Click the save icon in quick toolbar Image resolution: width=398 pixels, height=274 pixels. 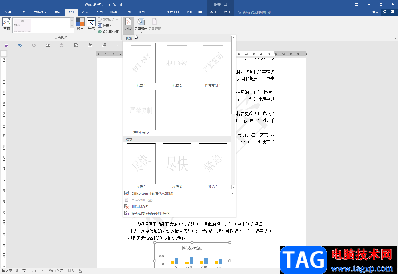(7, 45)
